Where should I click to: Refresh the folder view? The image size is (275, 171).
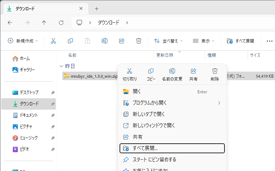click(x=61, y=23)
